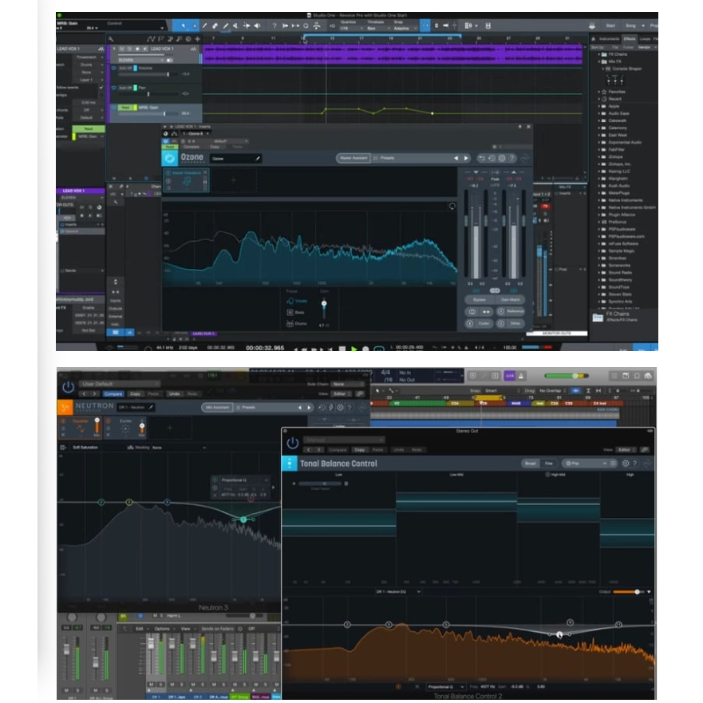
Task: Select Bass focus option in Ozone
Action: (296, 312)
